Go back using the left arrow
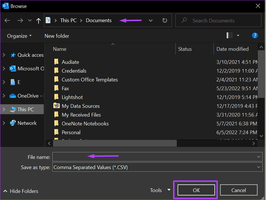The width and height of the screenshot is (266, 200). (7, 20)
